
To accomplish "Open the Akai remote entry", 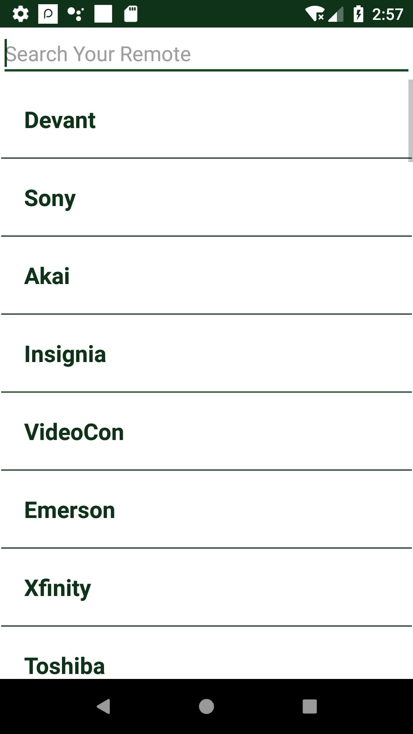I will coord(206,276).
